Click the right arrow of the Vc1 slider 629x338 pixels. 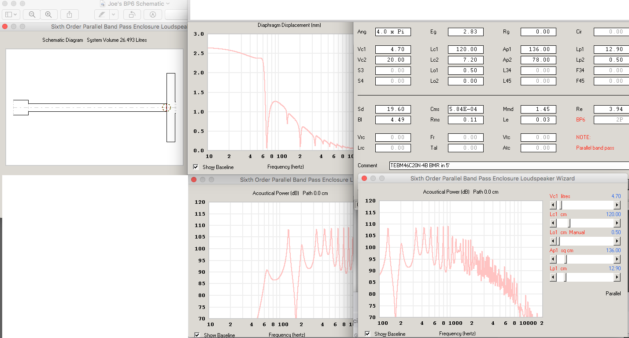click(617, 205)
